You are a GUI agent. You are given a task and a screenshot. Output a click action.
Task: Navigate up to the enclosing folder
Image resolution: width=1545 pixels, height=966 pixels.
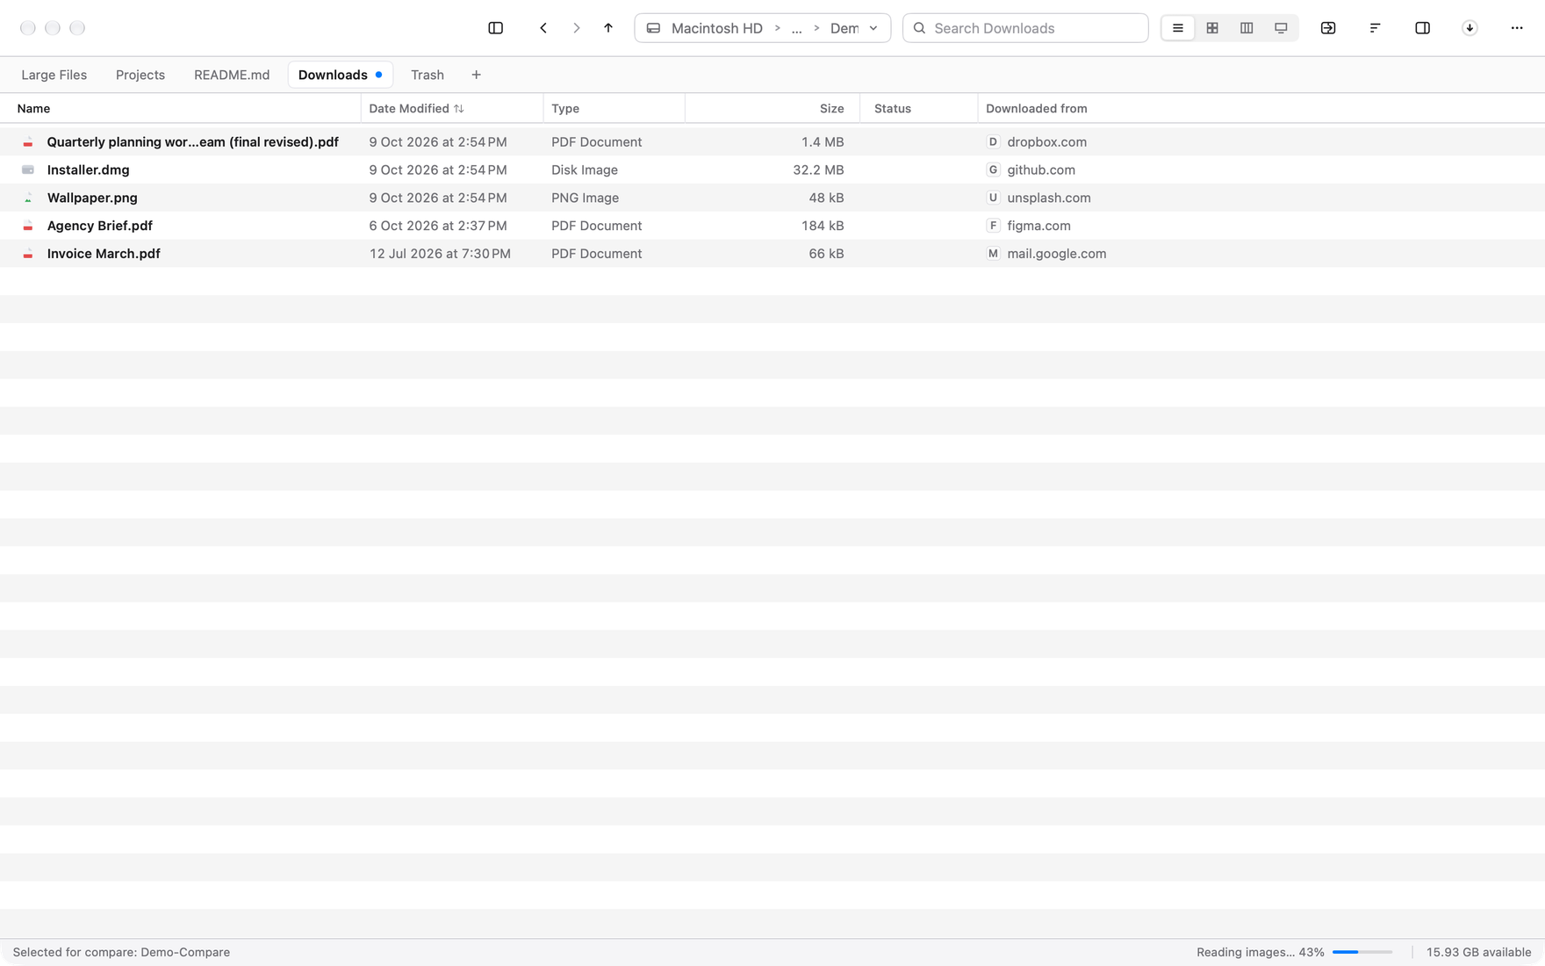(x=608, y=28)
